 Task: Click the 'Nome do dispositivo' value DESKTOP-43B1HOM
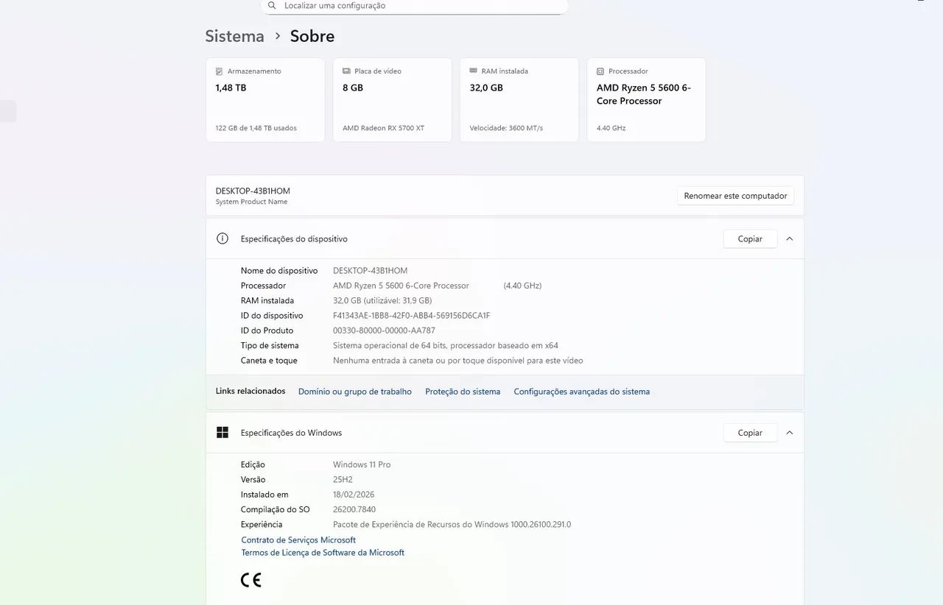pos(370,271)
